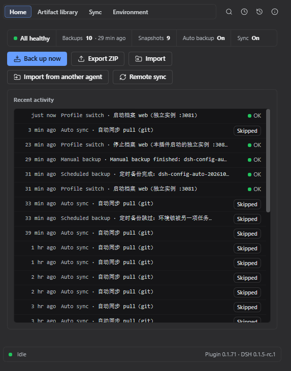This screenshot has width=291, height=371.
Task: Select the 3 min ago Auto sync entry
Action: pyautogui.click(x=140, y=131)
